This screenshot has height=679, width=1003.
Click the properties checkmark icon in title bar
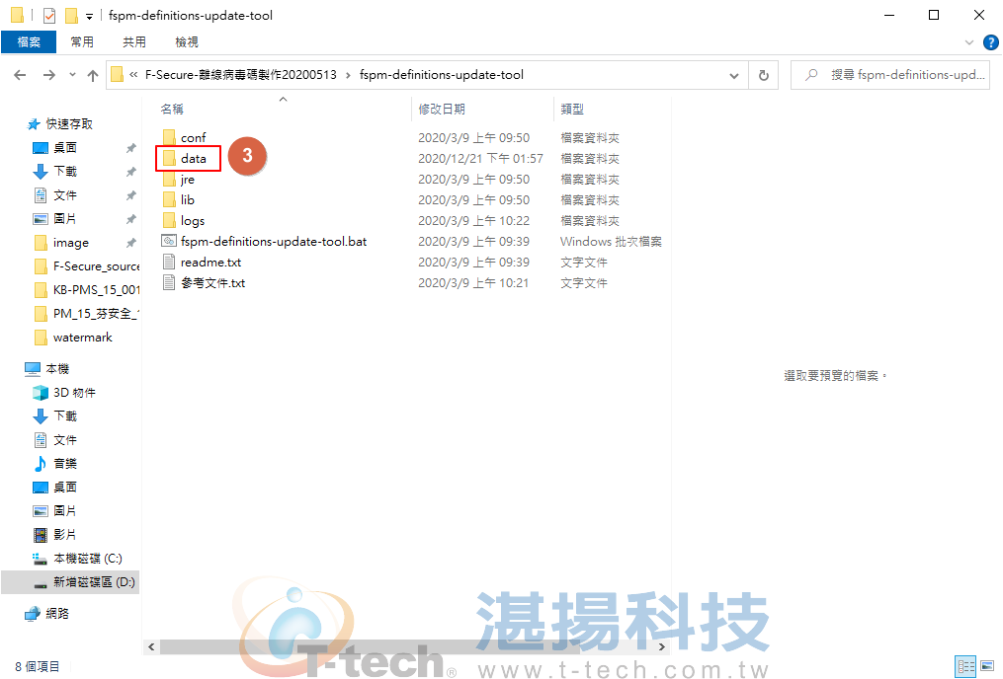49,16
